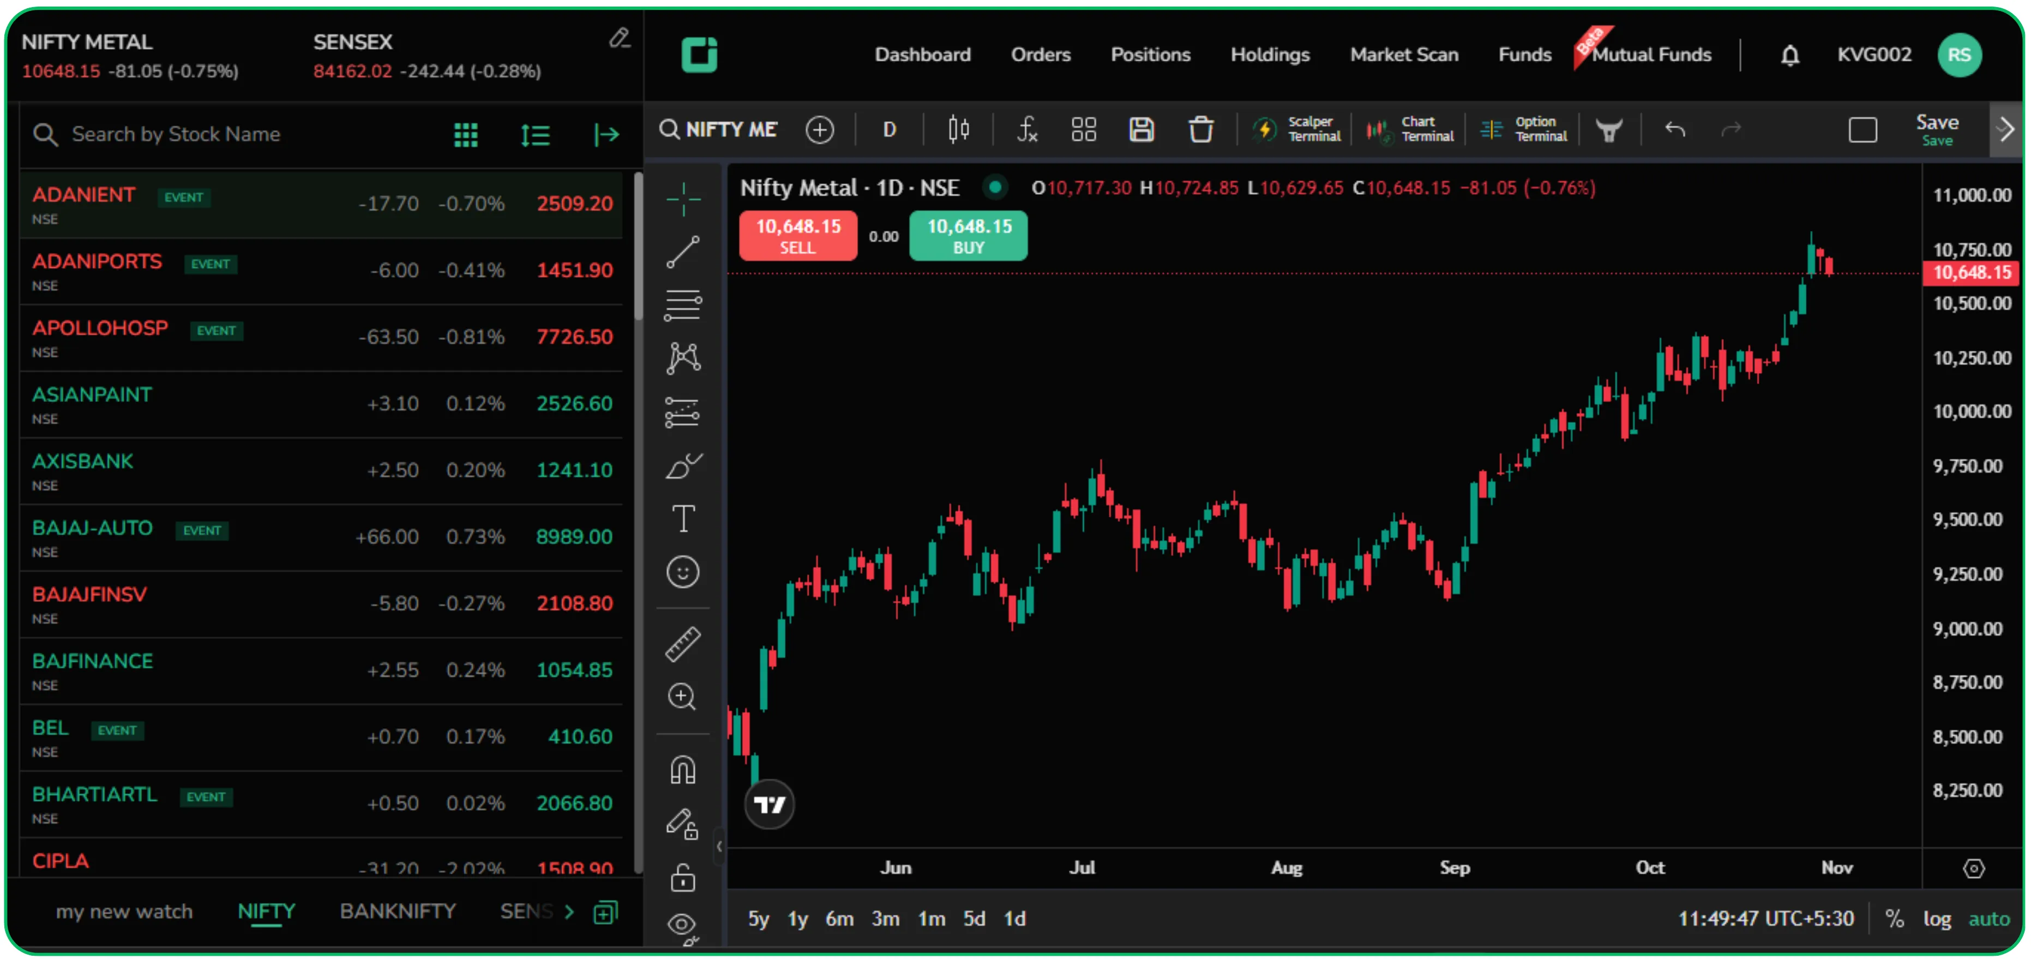The image size is (2031, 959).
Task: Open the D timeframe dropdown
Action: tap(888, 129)
